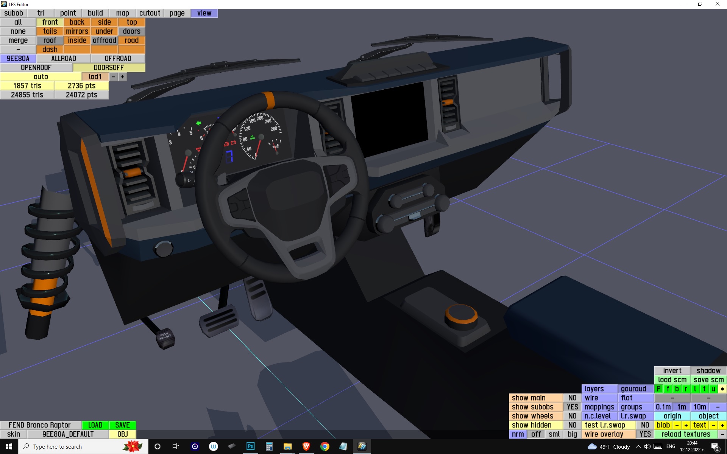Open Photoshop from the taskbar

click(250, 446)
